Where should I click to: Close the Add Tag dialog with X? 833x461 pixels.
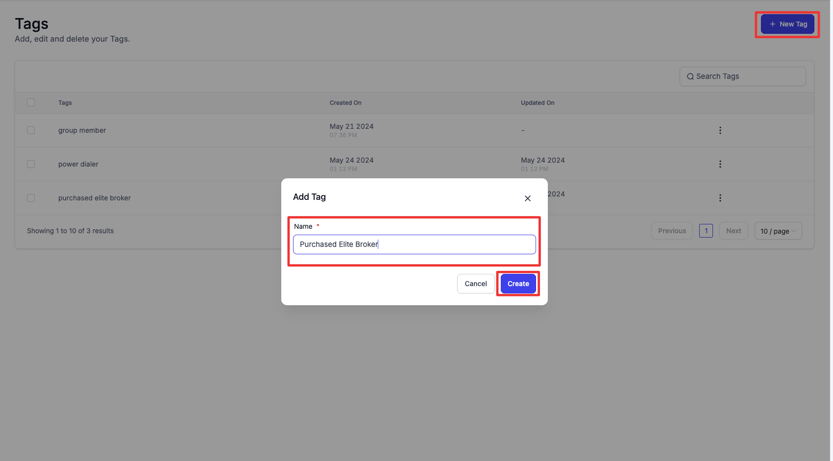[x=528, y=198]
